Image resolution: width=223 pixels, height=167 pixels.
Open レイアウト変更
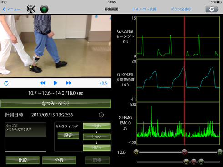pos(144,9)
